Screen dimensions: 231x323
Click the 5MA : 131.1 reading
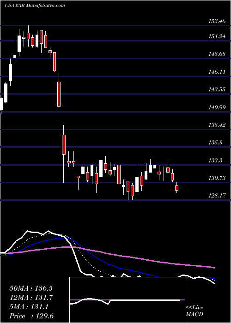[29, 307]
